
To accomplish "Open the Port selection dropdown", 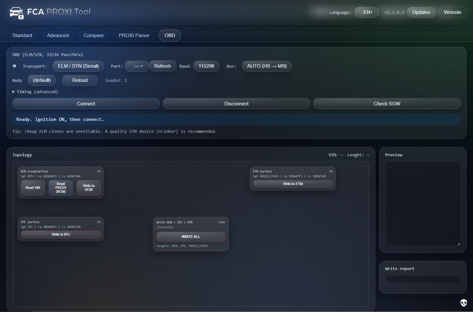I will tap(137, 66).
